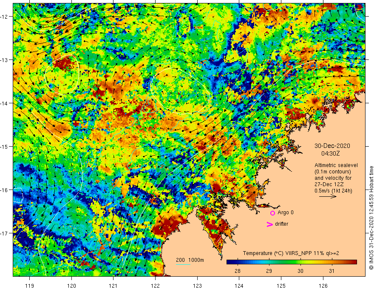Click the dark red end of the color bar
Screen dimensions: 374x289
[x=354, y=262]
